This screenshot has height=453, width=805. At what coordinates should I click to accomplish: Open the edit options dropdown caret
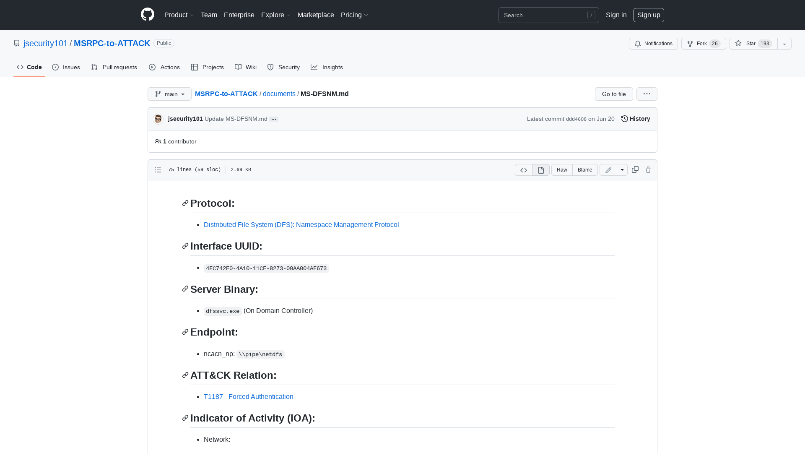click(622, 170)
